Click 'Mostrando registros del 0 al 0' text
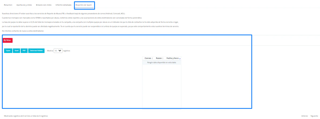Viewport: 320px width, 119px height. pos(26,116)
